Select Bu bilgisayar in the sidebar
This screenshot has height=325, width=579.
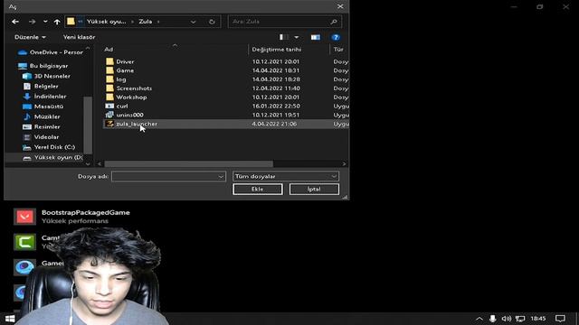pyautogui.click(x=43, y=66)
